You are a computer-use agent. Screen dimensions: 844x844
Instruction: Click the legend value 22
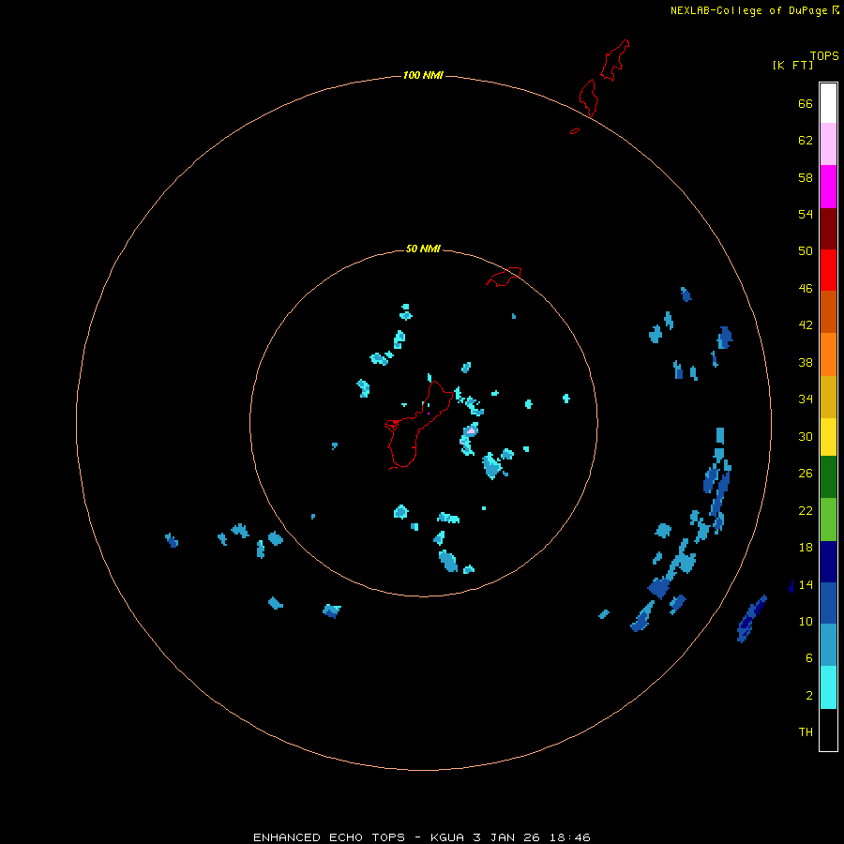[x=806, y=510]
